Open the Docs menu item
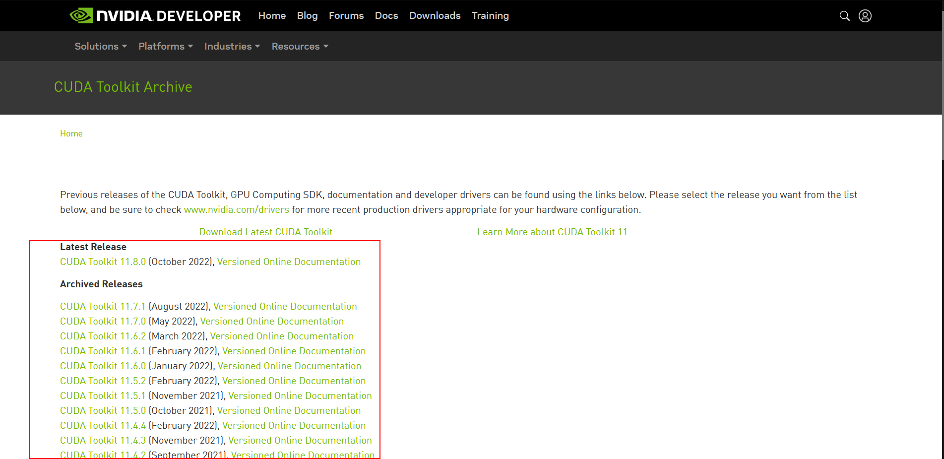This screenshot has height=459, width=944. 386,16
